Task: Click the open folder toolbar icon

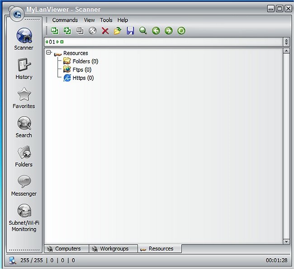Action: click(x=118, y=31)
